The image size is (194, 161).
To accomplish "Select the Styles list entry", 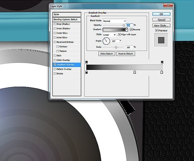I will pos(67,14).
